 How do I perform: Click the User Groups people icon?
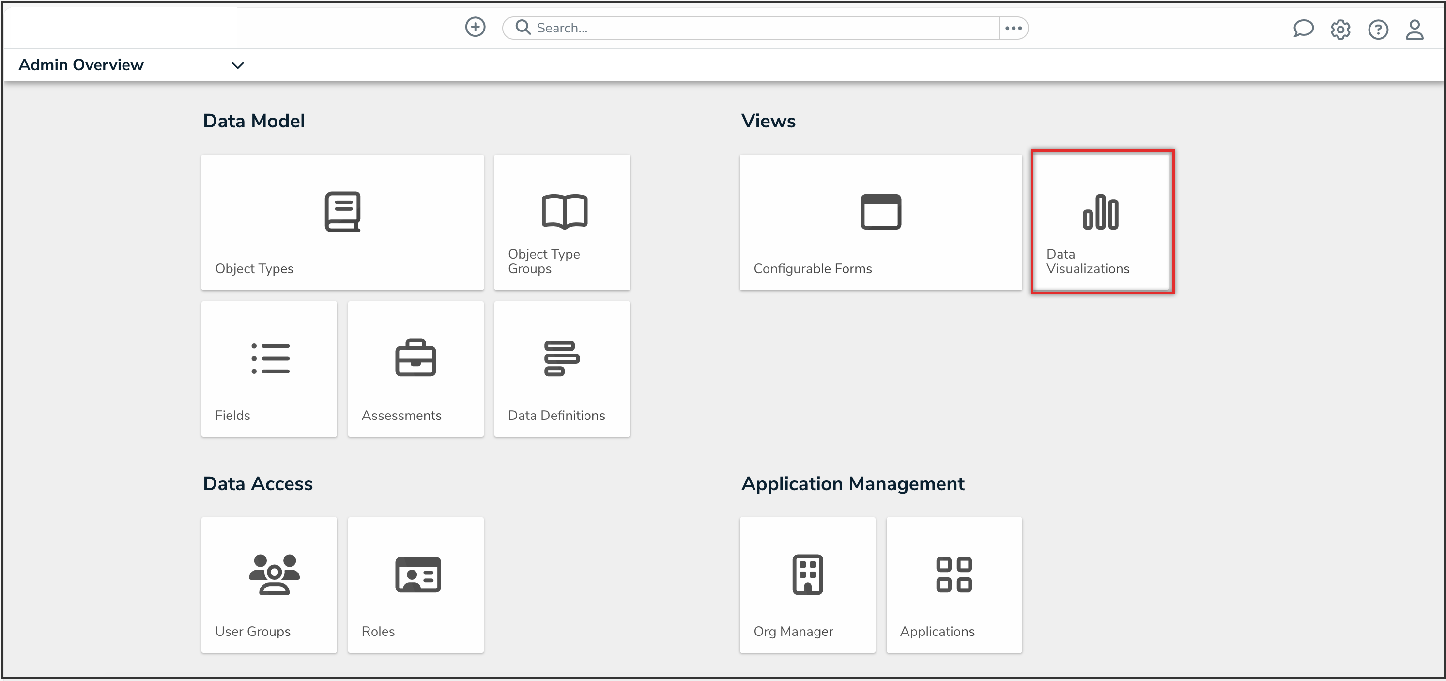[274, 574]
